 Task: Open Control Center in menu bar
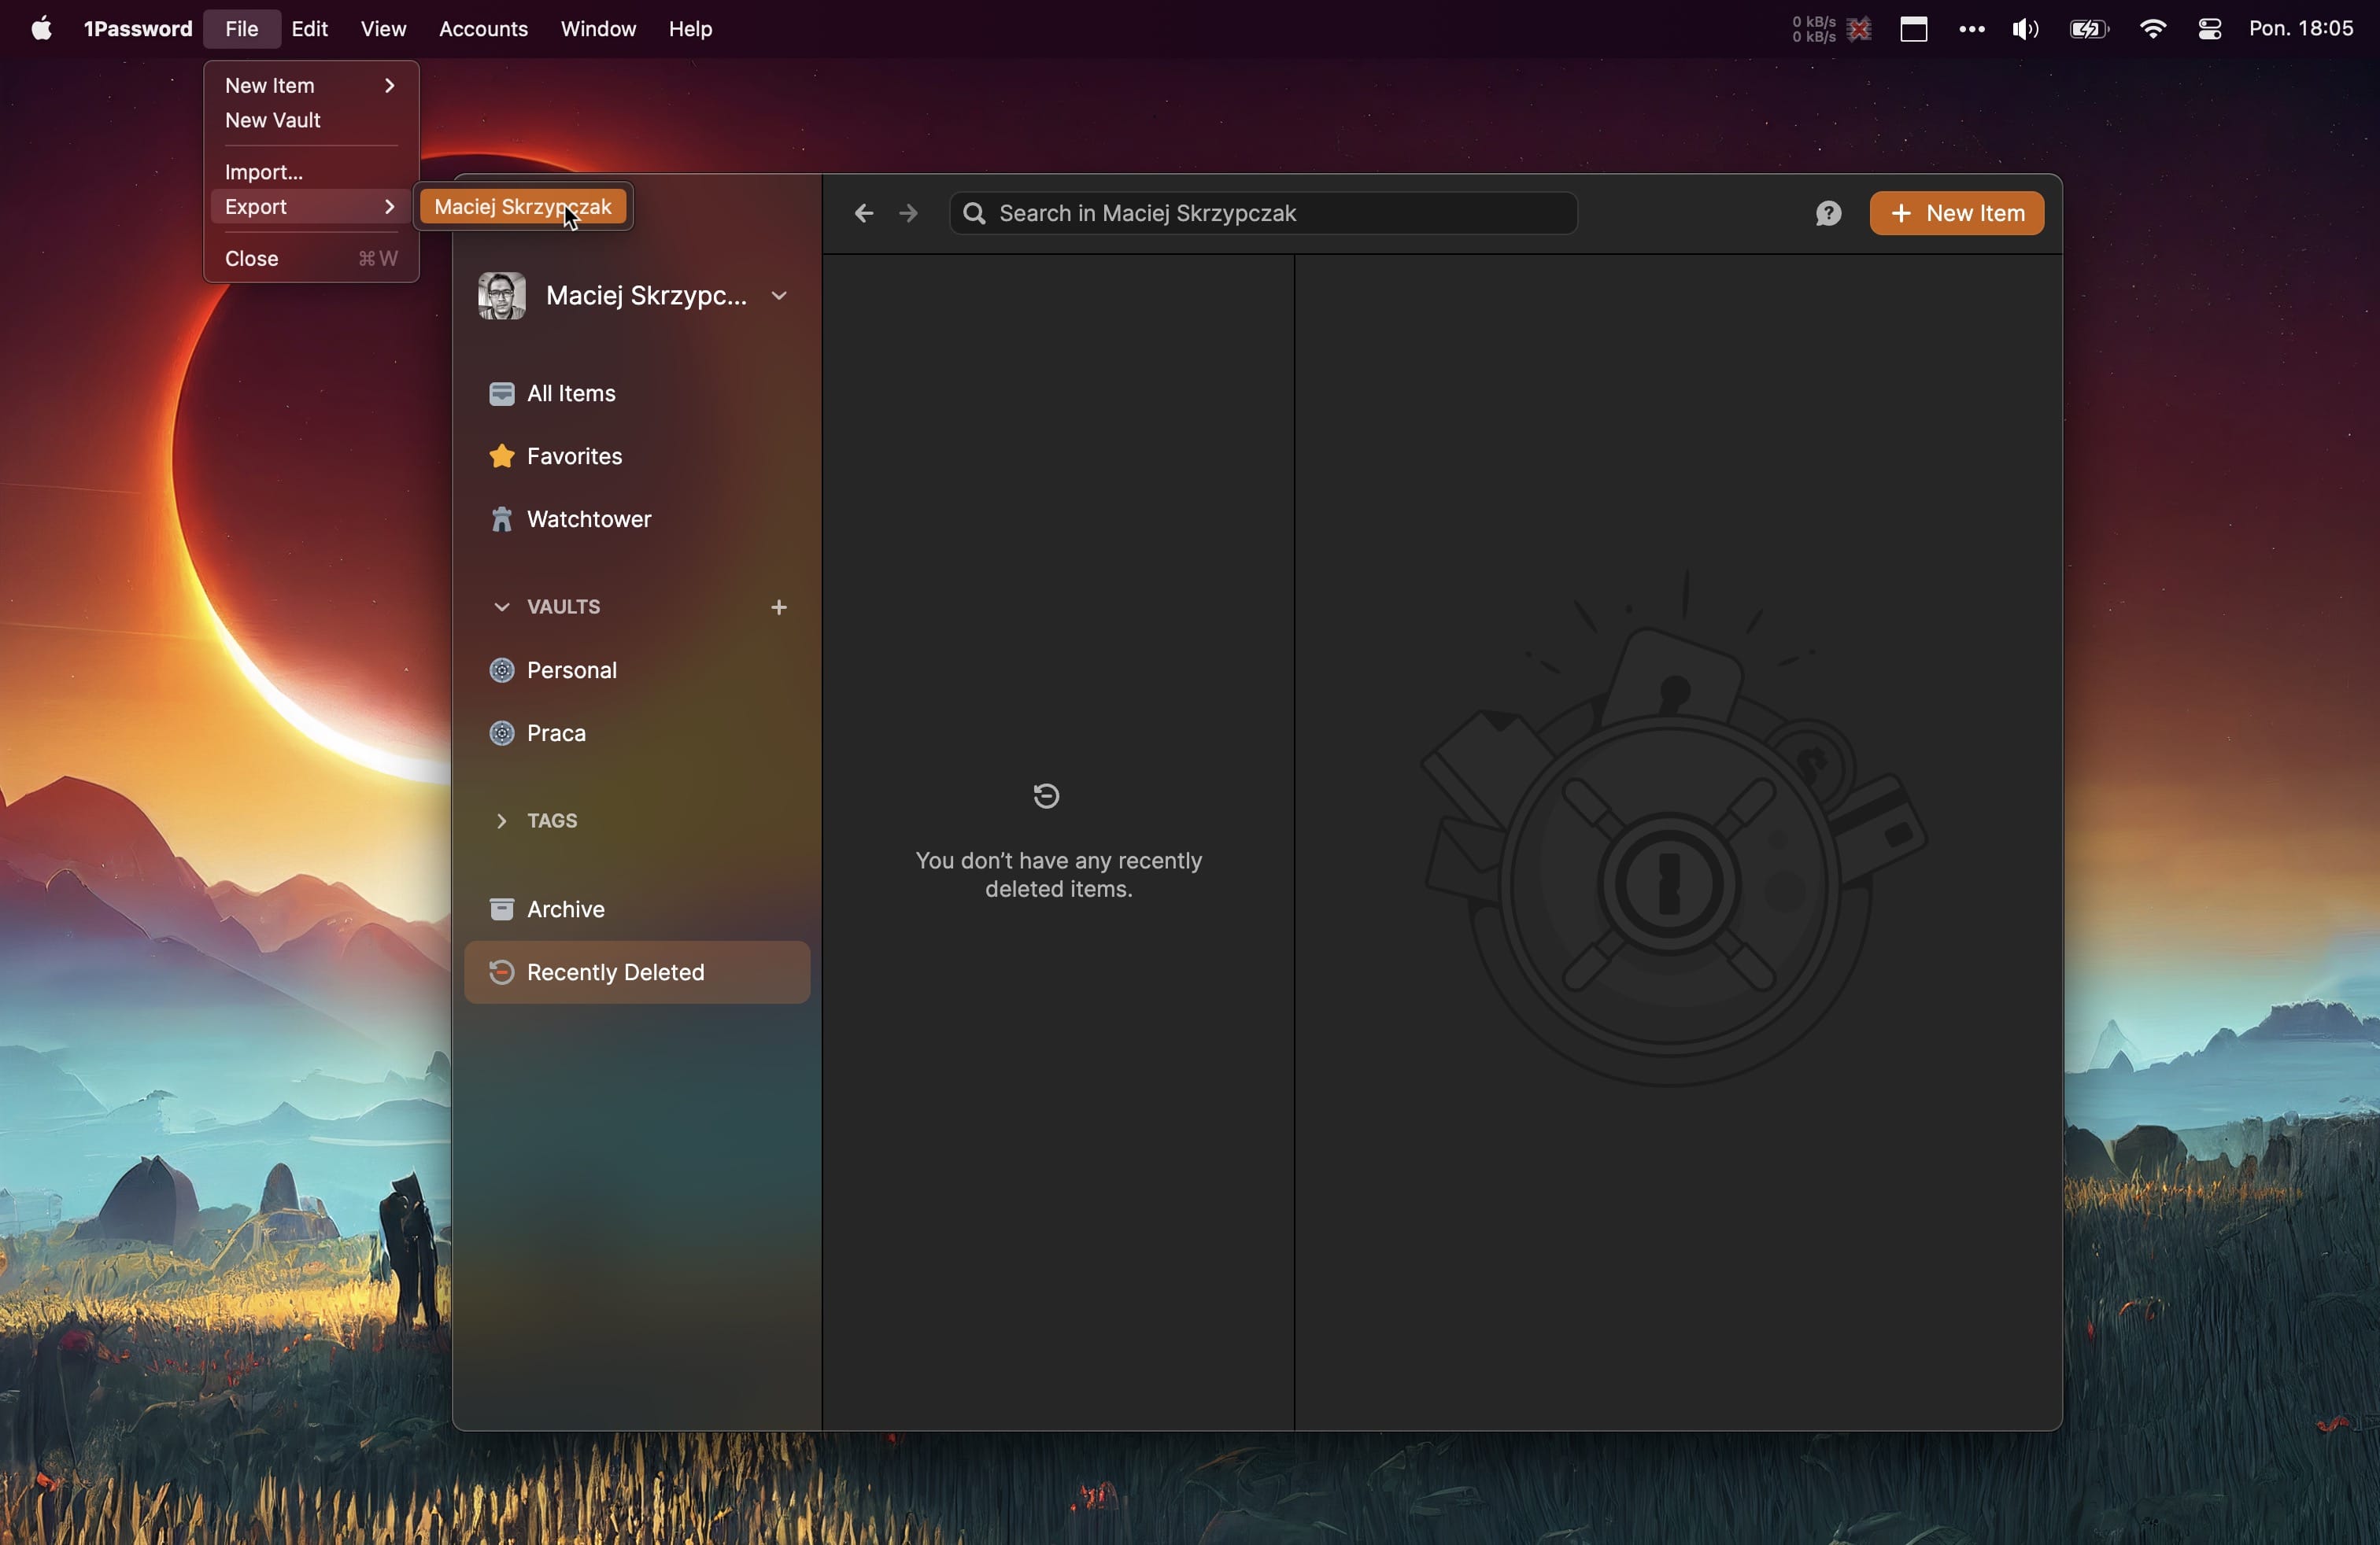pyautogui.click(x=2210, y=29)
